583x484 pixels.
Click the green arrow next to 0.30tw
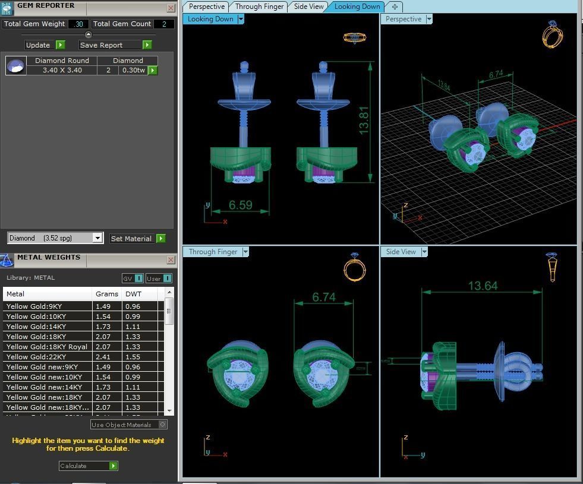pos(153,70)
